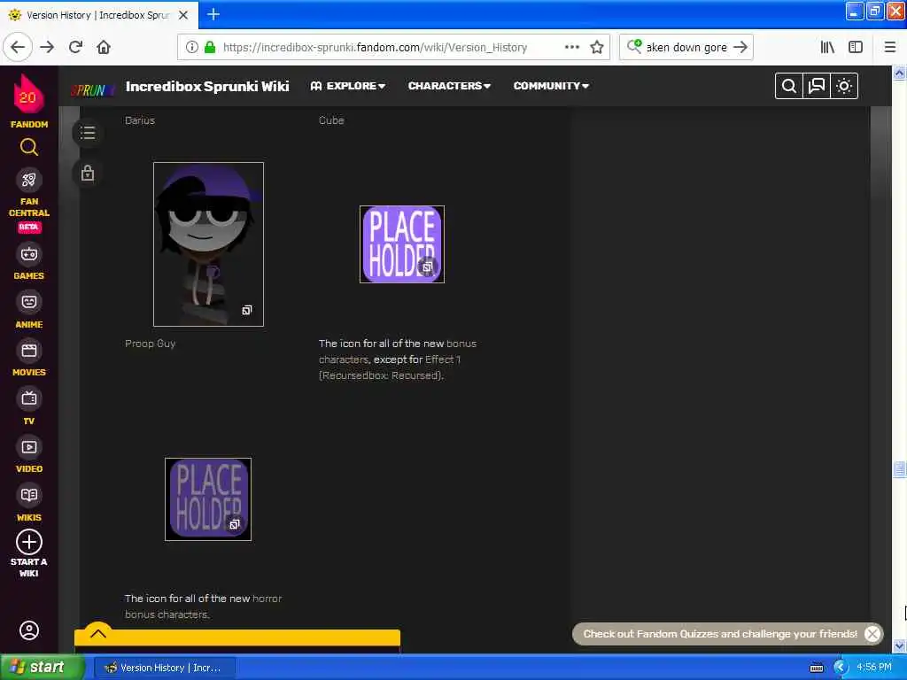Open the bright purple Place Holder image

click(402, 244)
